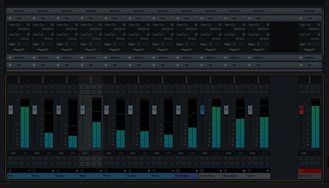Click Write automation on the Stereo Out channel
This screenshot has width=329, height=188.
pos(315,159)
